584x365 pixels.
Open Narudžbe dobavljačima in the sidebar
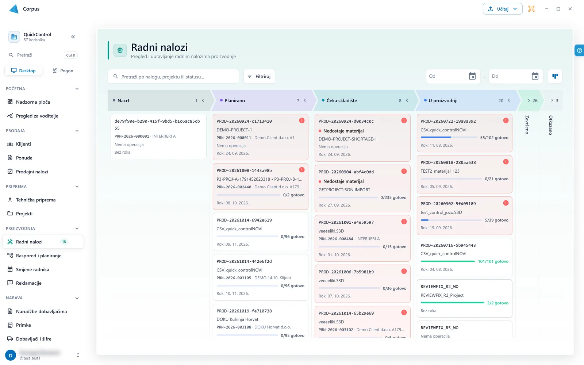point(43,311)
